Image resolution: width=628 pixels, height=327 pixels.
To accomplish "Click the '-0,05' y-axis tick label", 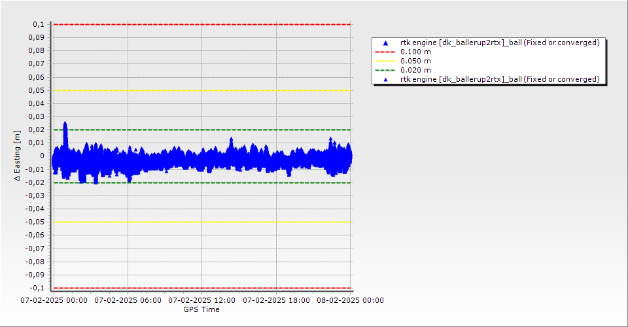I will [35, 222].
